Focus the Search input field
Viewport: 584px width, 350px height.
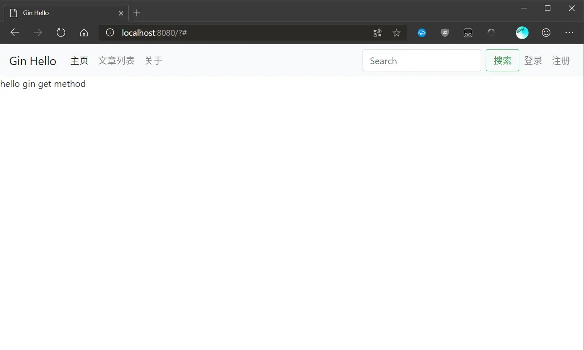pyautogui.click(x=422, y=60)
